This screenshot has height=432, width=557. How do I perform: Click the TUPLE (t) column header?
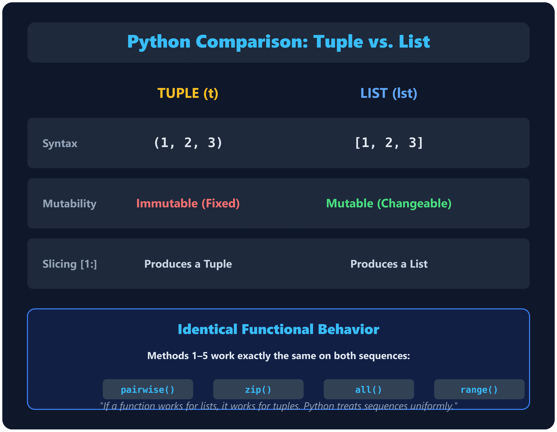coord(188,93)
